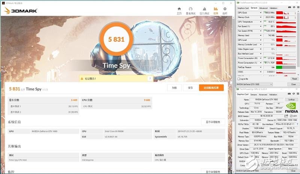
Task: Toggle the PhysX checkbox in GPU-Z
Action: tap(272, 165)
